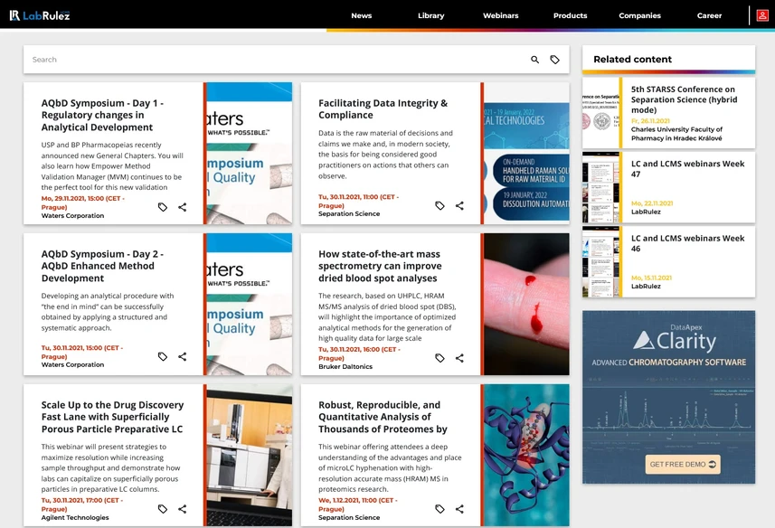Open LC and LCMS webinars Week 47
Viewport: 775px width, 528px height.
click(x=687, y=168)
